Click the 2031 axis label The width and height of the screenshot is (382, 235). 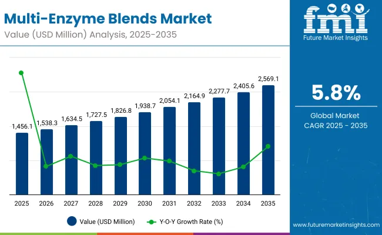coord(169,203)
